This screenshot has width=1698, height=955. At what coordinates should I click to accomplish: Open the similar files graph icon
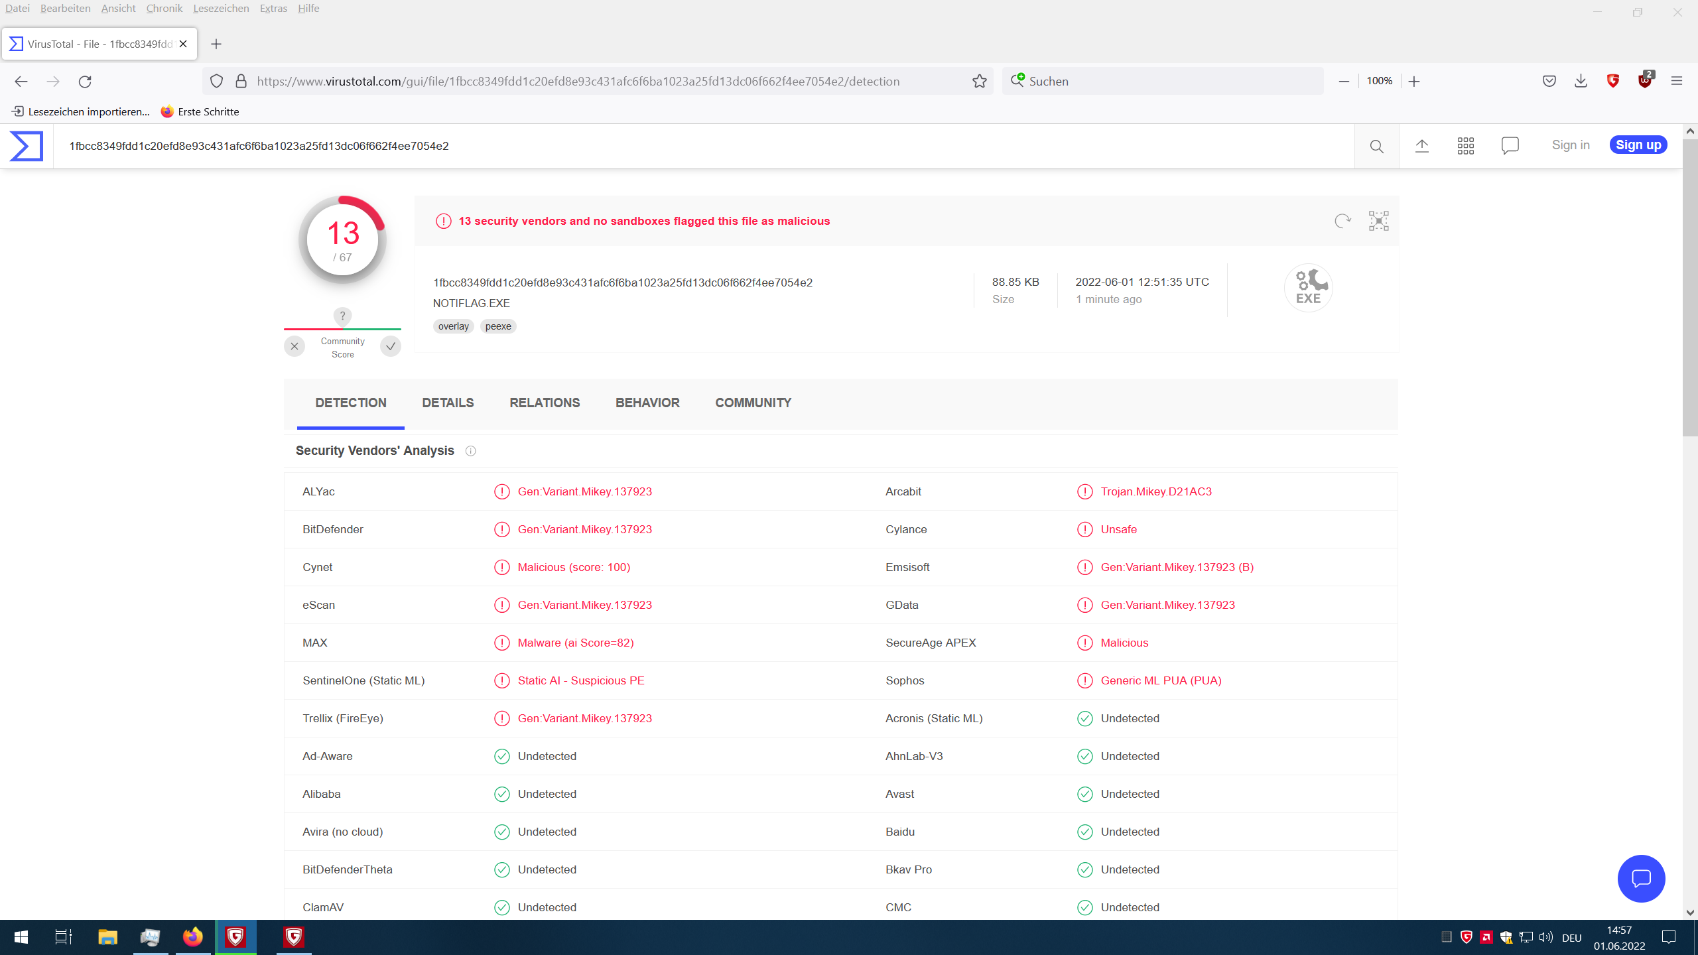tap(1379, 221)
